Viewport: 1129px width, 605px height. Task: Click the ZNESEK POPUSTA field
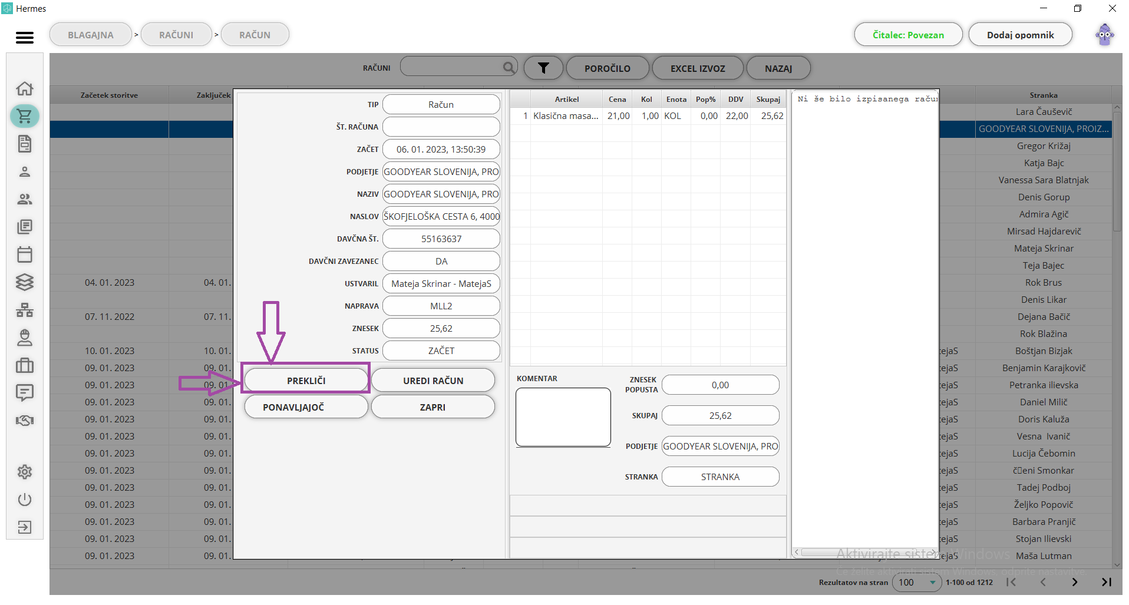[x=720, y=385]
